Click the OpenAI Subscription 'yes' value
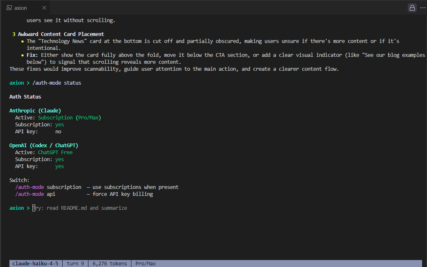Image resolution: width=427 pixels, height=267 pixels. 60,159
